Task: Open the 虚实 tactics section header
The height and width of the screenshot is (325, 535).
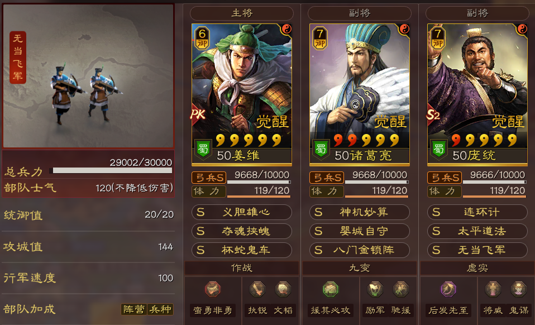Action: (477, 268)
